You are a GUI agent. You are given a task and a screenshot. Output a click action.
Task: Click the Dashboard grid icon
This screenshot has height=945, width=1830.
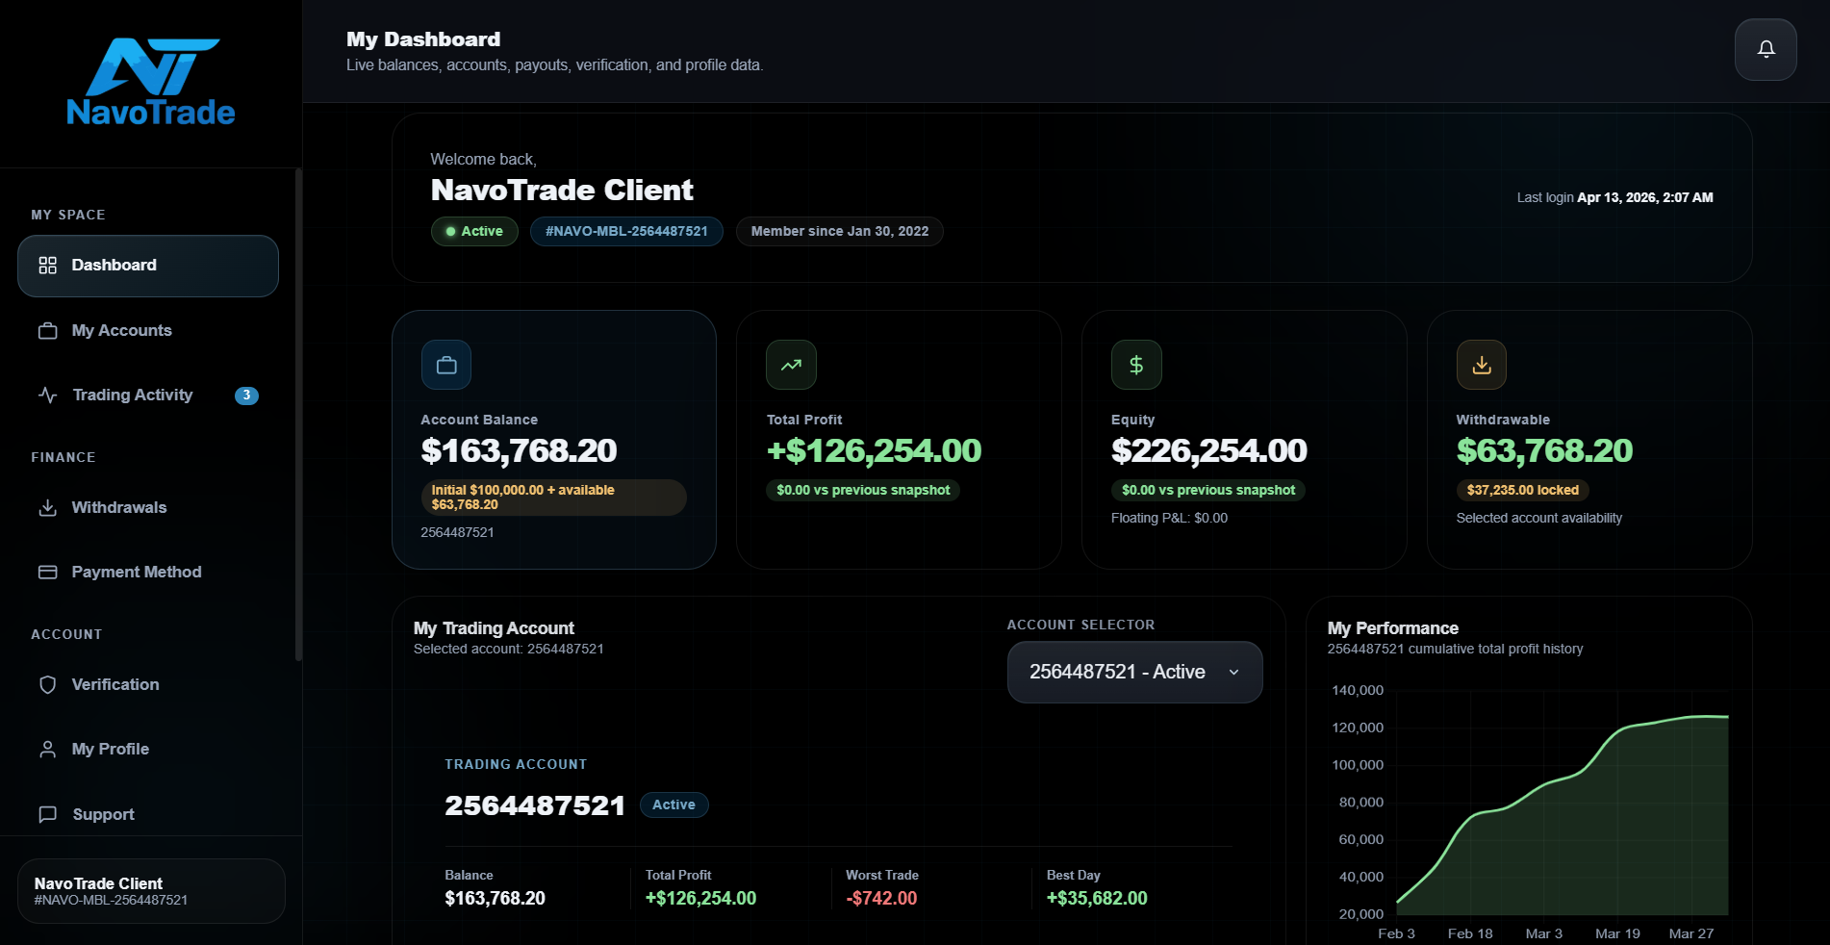[47, 266]
